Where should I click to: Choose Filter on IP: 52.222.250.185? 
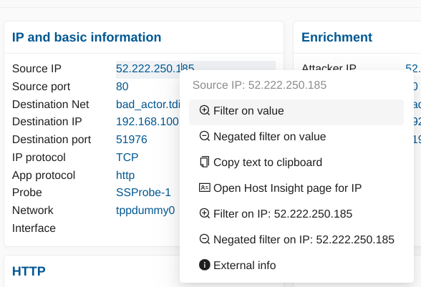point(296,214)
